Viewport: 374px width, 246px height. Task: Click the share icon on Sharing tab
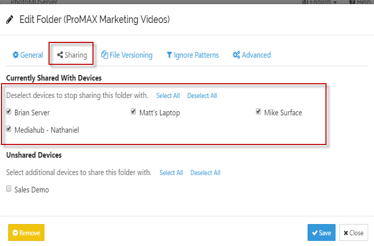60,55
